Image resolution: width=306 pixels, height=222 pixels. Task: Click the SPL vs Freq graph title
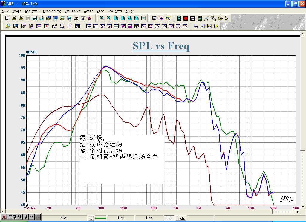pos(161,46)
